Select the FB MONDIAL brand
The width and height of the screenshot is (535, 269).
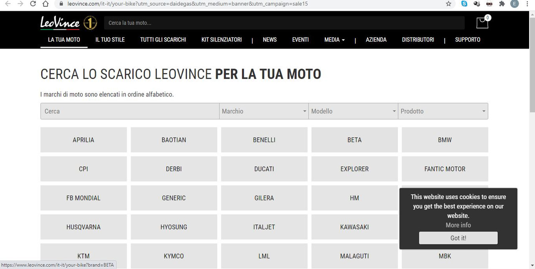[x=84, y=198]
